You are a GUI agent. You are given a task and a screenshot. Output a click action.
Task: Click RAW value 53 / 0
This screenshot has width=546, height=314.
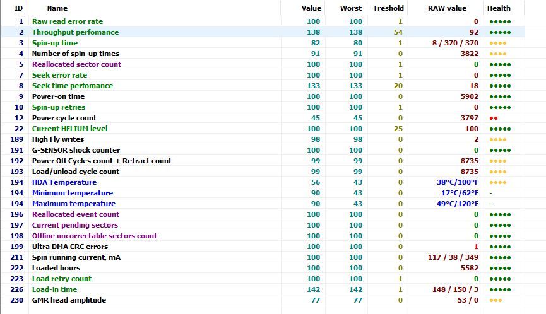pyautogui.click(x=468, y=300)
